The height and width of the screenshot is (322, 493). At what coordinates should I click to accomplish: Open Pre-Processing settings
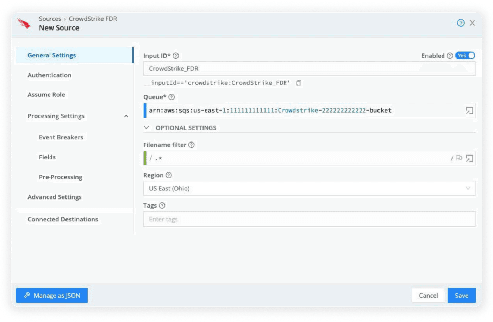(61, 177)
